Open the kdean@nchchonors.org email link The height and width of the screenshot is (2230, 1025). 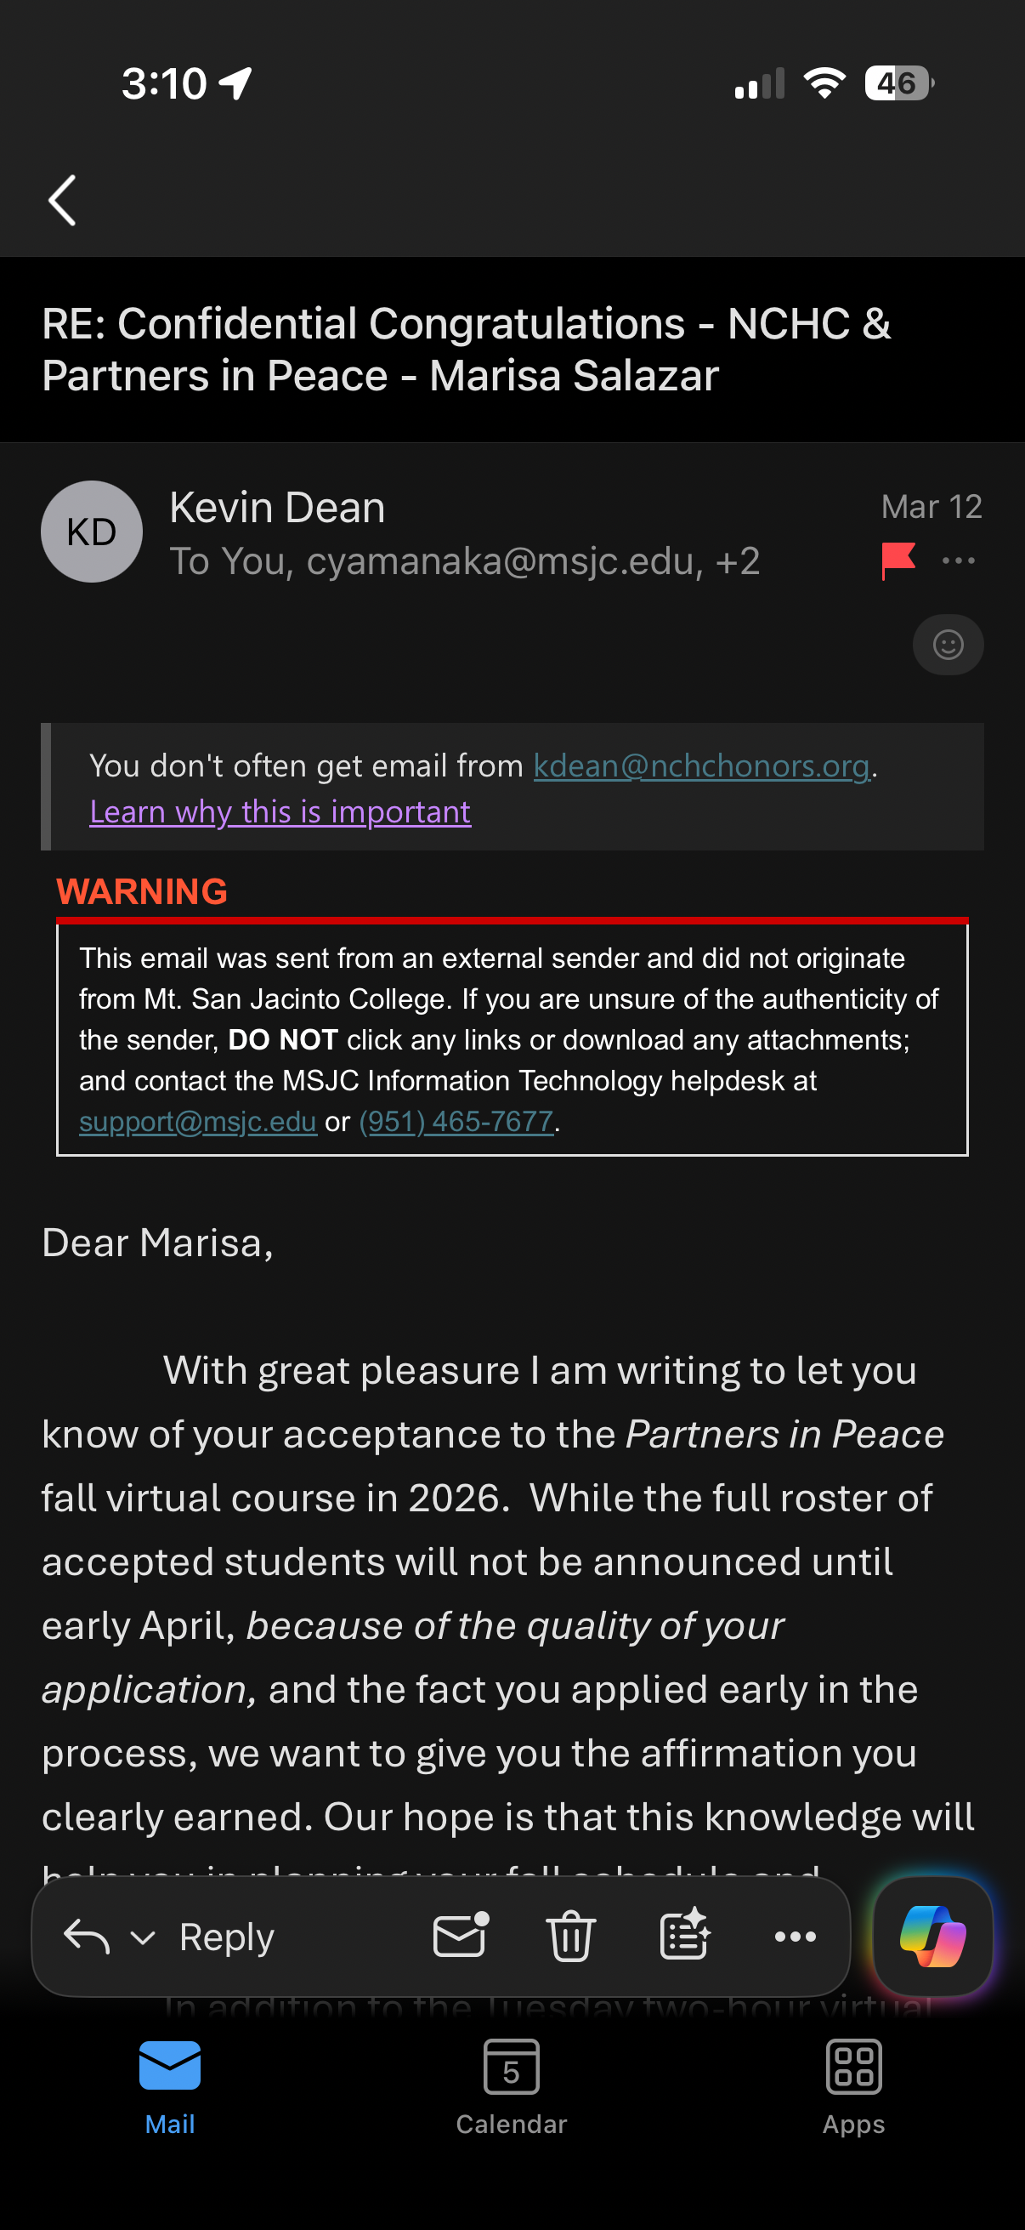point(700,766)
